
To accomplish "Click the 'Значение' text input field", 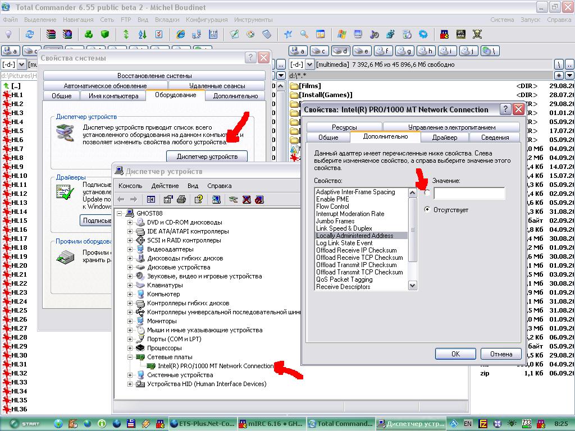I will pyautogui.click(x=469, y=194).
